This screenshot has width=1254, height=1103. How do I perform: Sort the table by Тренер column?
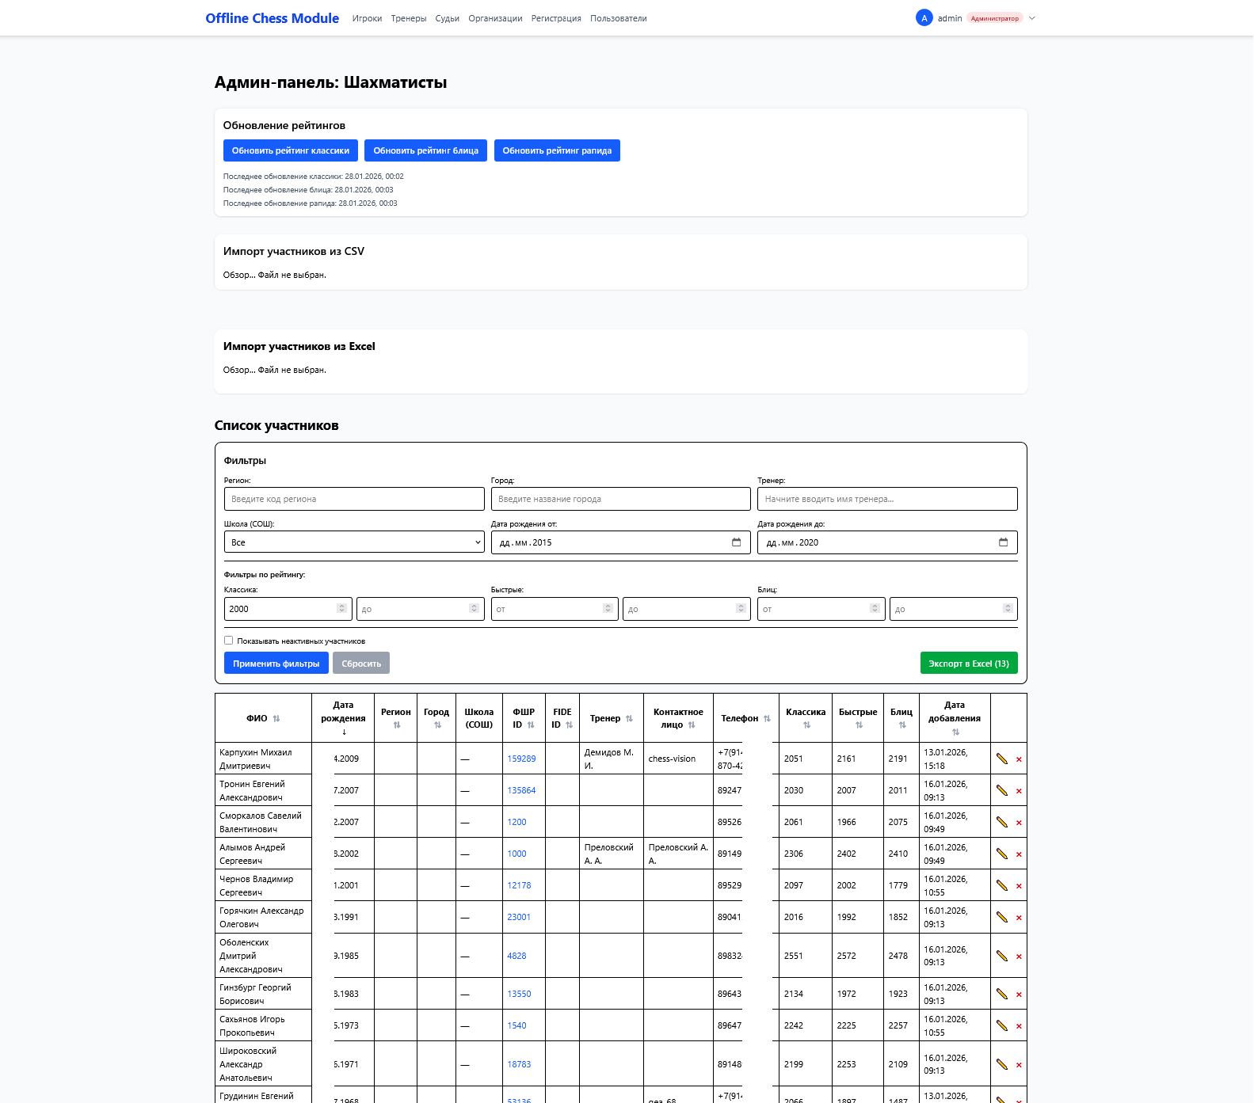(629, 718)
